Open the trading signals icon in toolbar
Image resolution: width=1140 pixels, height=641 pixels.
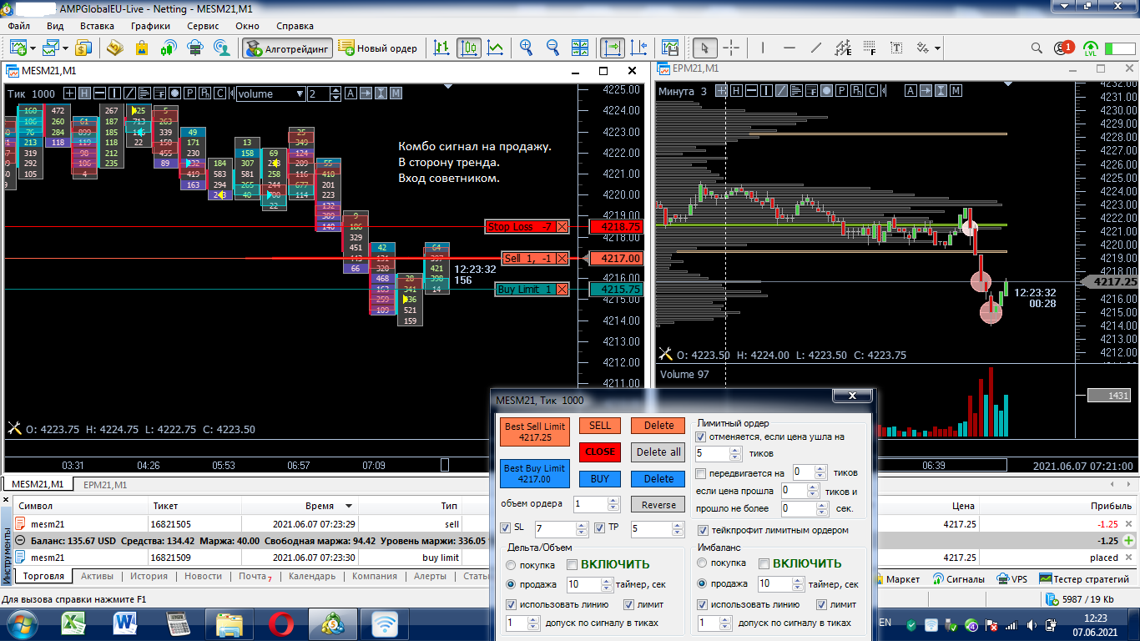169,48
